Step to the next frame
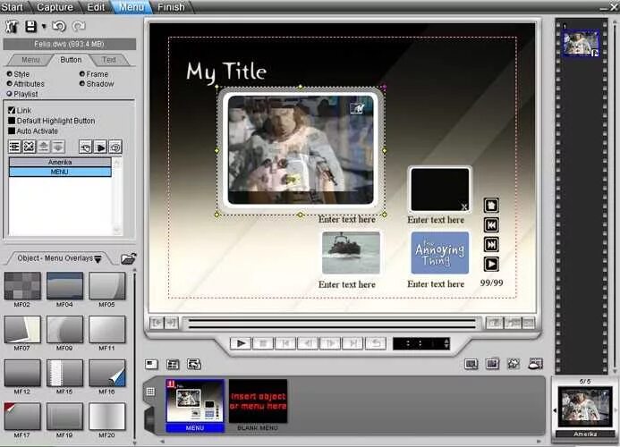Image resolution: width=620 pixels, height=447 pixels. click(330, 343)
